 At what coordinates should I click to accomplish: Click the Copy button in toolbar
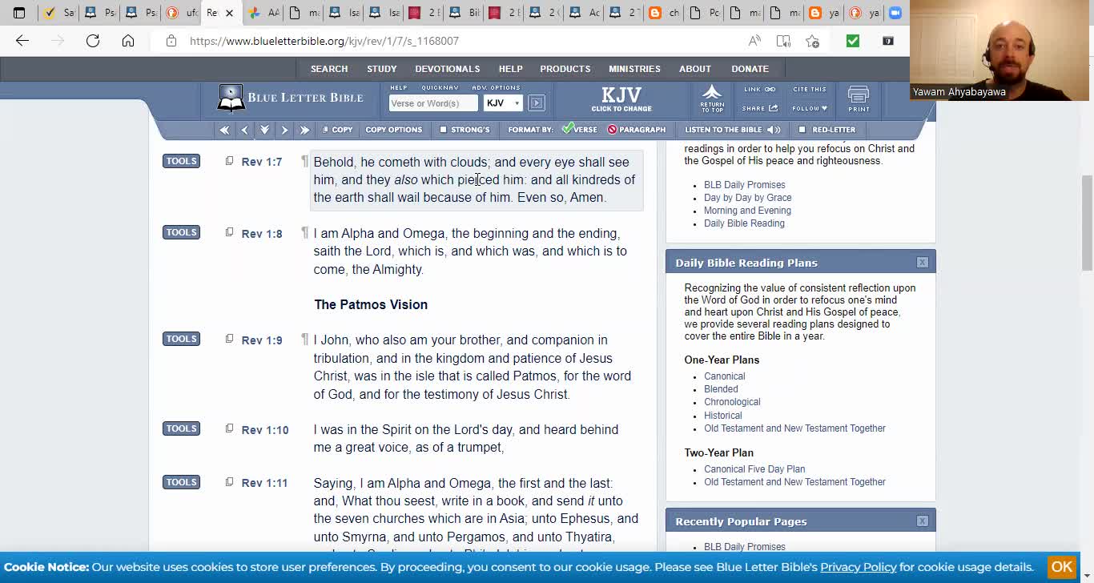(x=337, y=130)
